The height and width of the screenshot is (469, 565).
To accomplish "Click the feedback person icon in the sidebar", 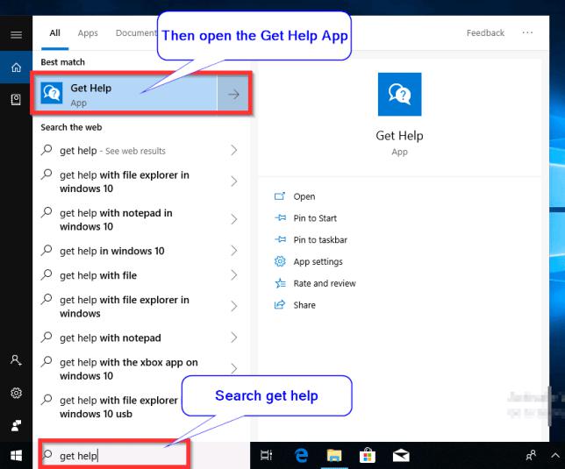I will pos(16,425).
